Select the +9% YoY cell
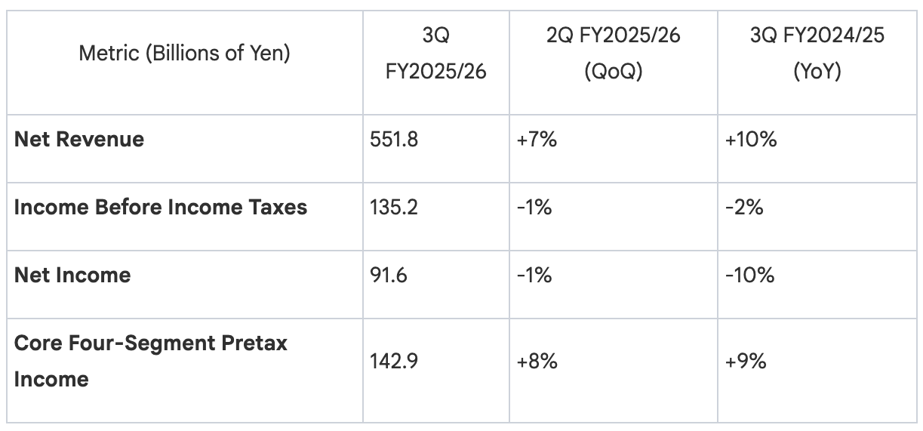 746,361
